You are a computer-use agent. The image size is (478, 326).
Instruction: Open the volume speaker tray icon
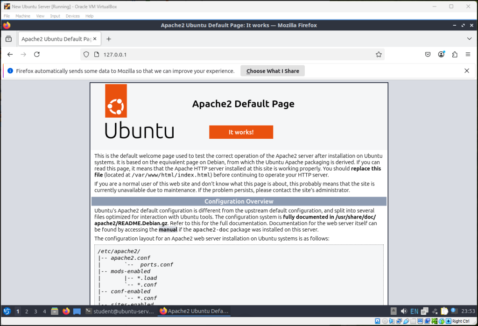[x=404, y=311]
